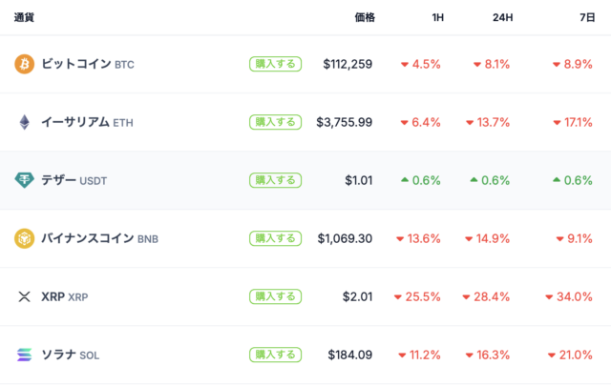
Task: Click the Tether USDT logo icon
Action: tap(24, 180)
